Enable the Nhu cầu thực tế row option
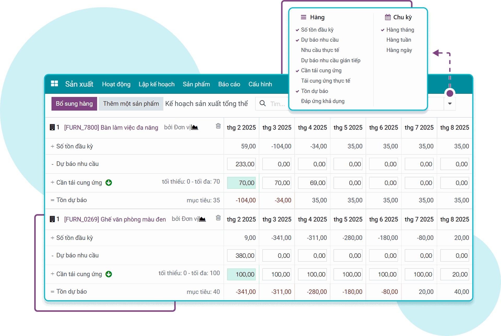The width and height of the screenshot is (501, 336). [x=320, y=50]
